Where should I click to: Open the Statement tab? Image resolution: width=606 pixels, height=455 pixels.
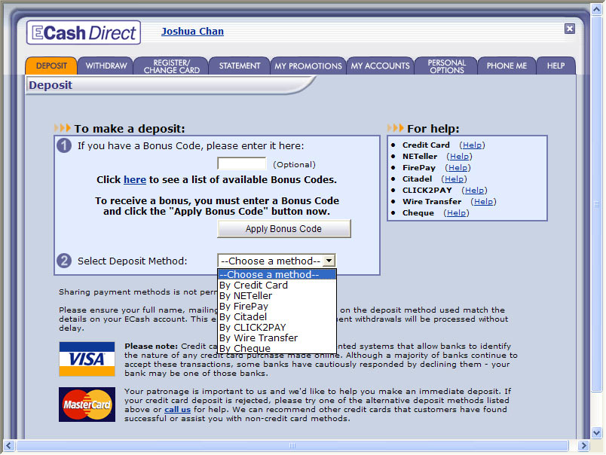point(240,66)
